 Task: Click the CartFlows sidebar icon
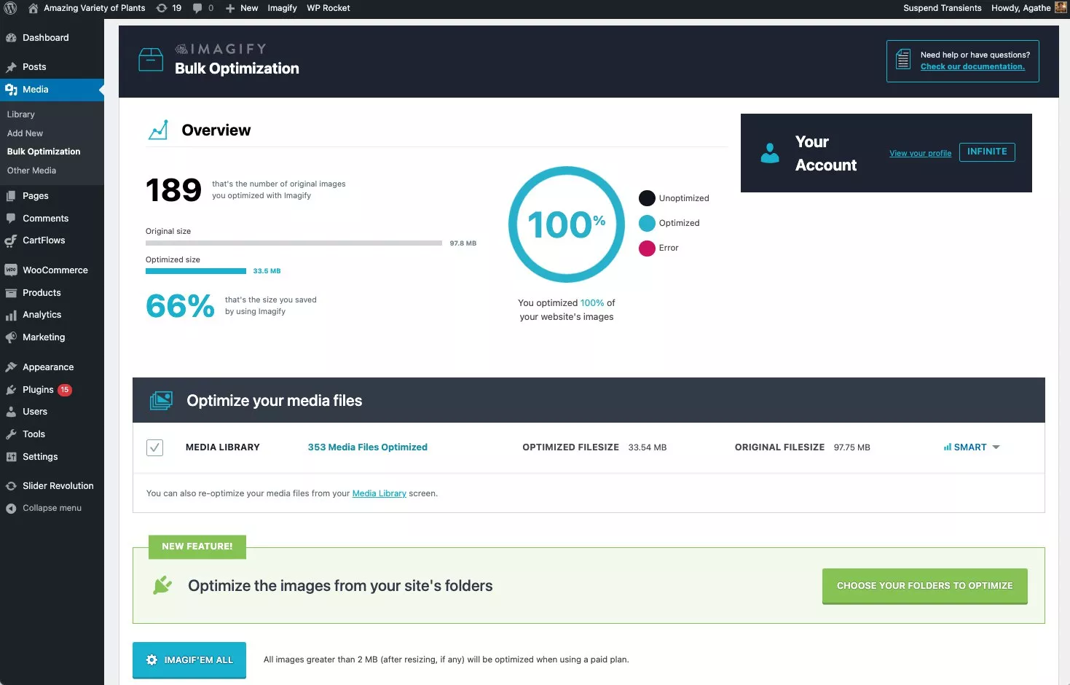coord(11,240)
